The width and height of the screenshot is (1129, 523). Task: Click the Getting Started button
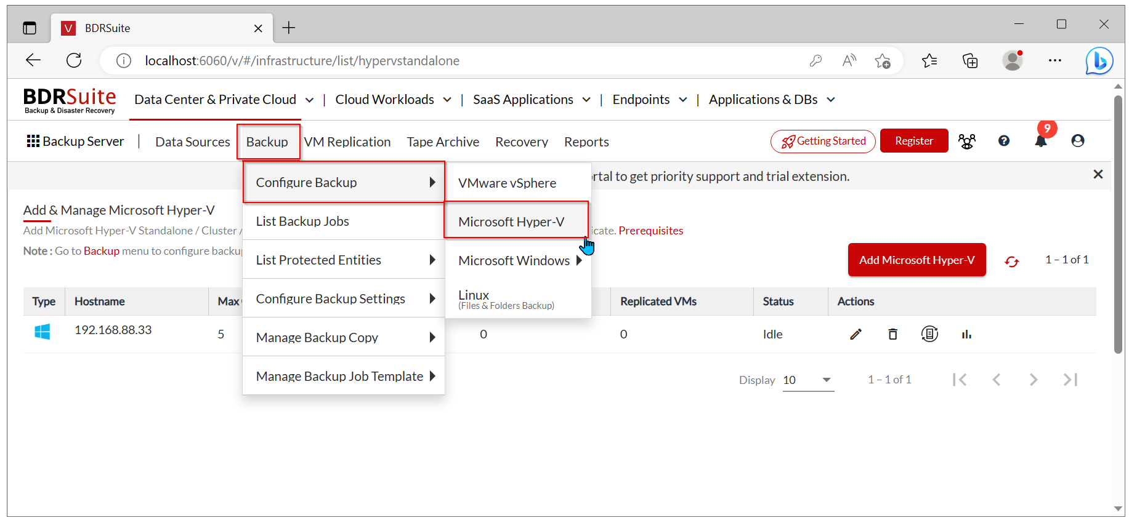[823, 142]
